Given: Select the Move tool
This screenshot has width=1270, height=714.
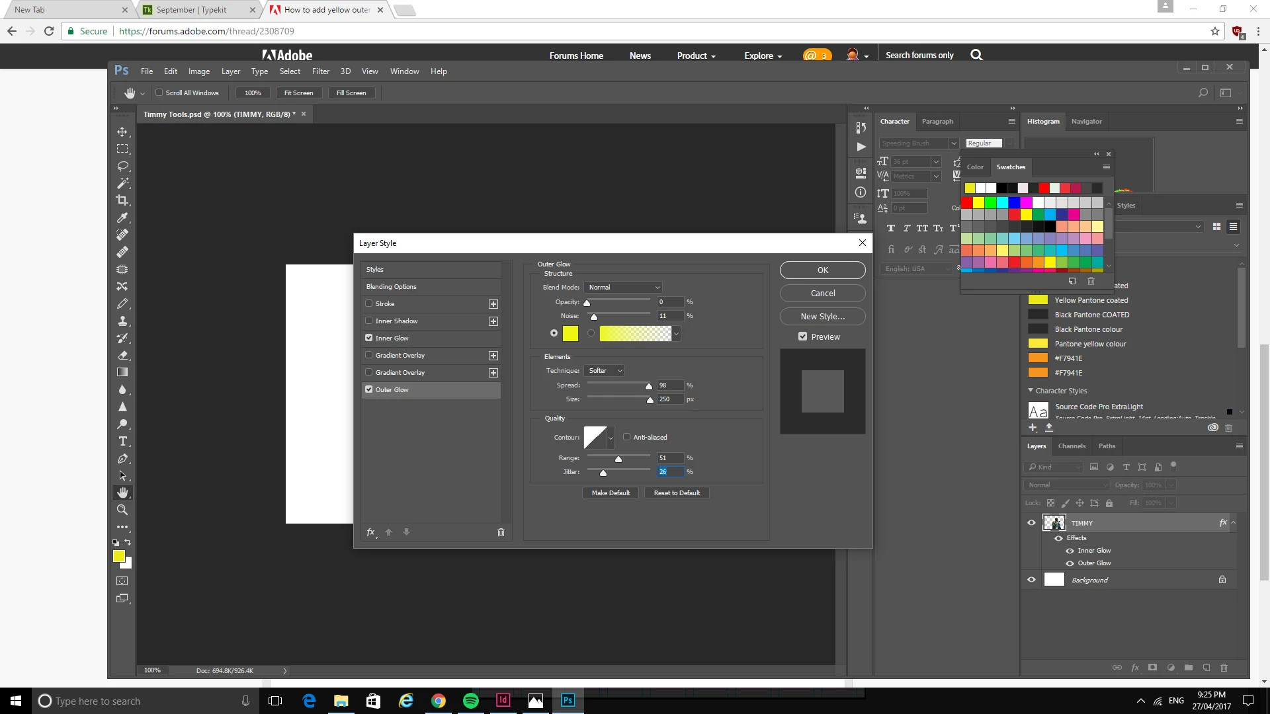Looking at the screenshot, I should [122, 132].
